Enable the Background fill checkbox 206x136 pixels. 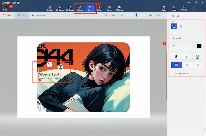pos(173,73)
